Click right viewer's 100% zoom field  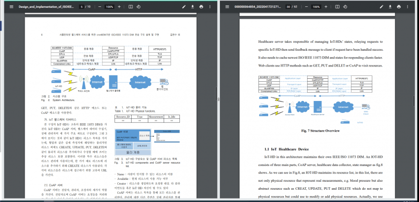316,7
